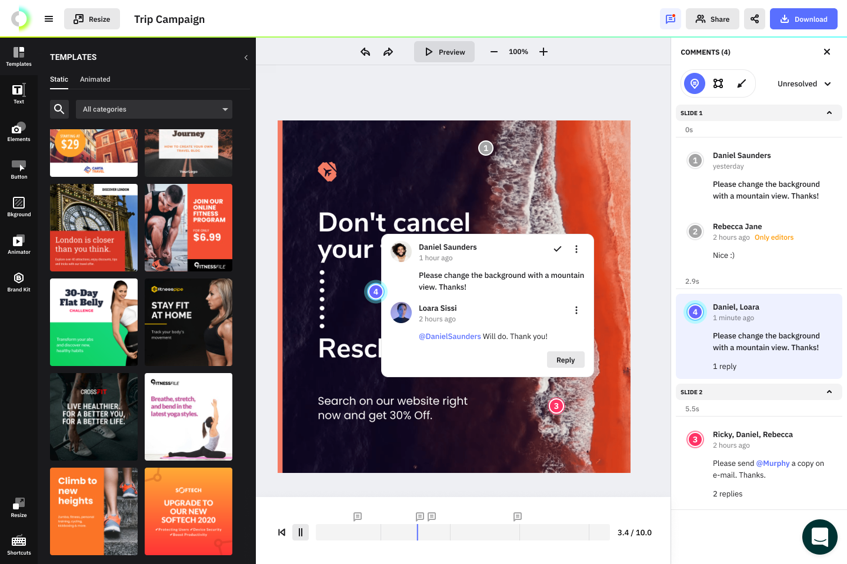Open the hamburger main menu
This screenshot has width=847, height=564.
pyautogui.click(x=49, y=19)
